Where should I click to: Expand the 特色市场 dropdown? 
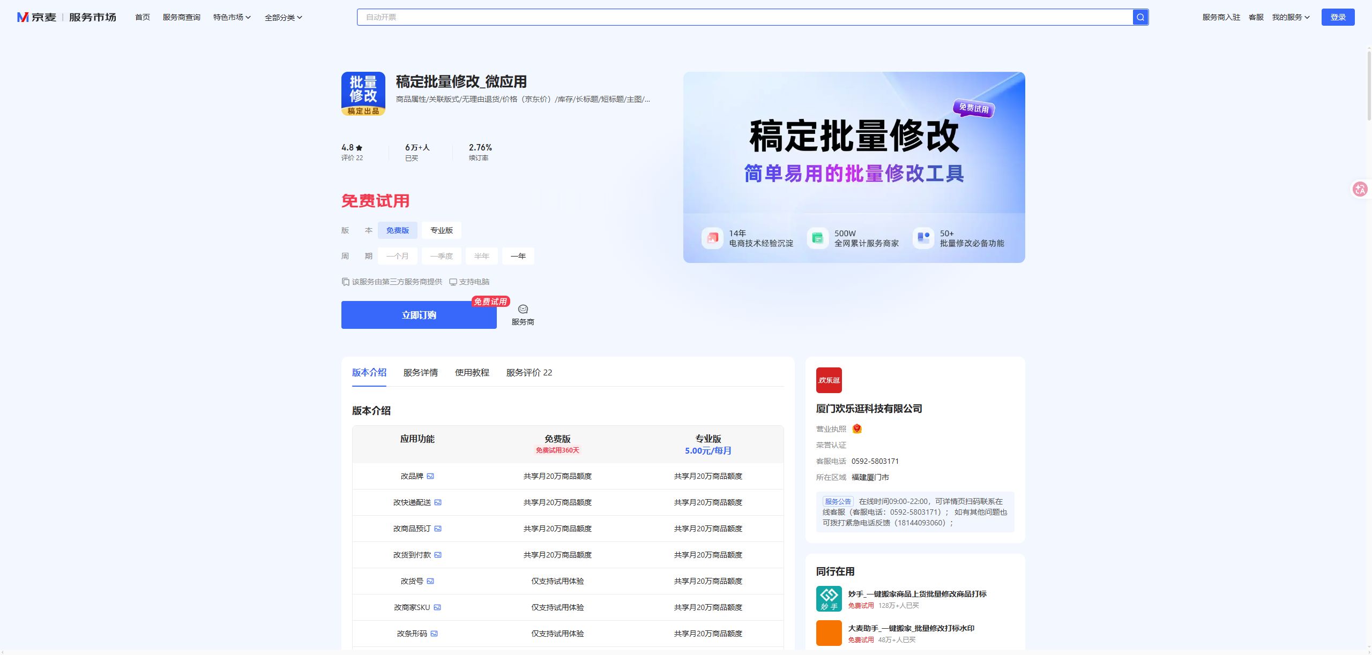[x=232, y=17]
